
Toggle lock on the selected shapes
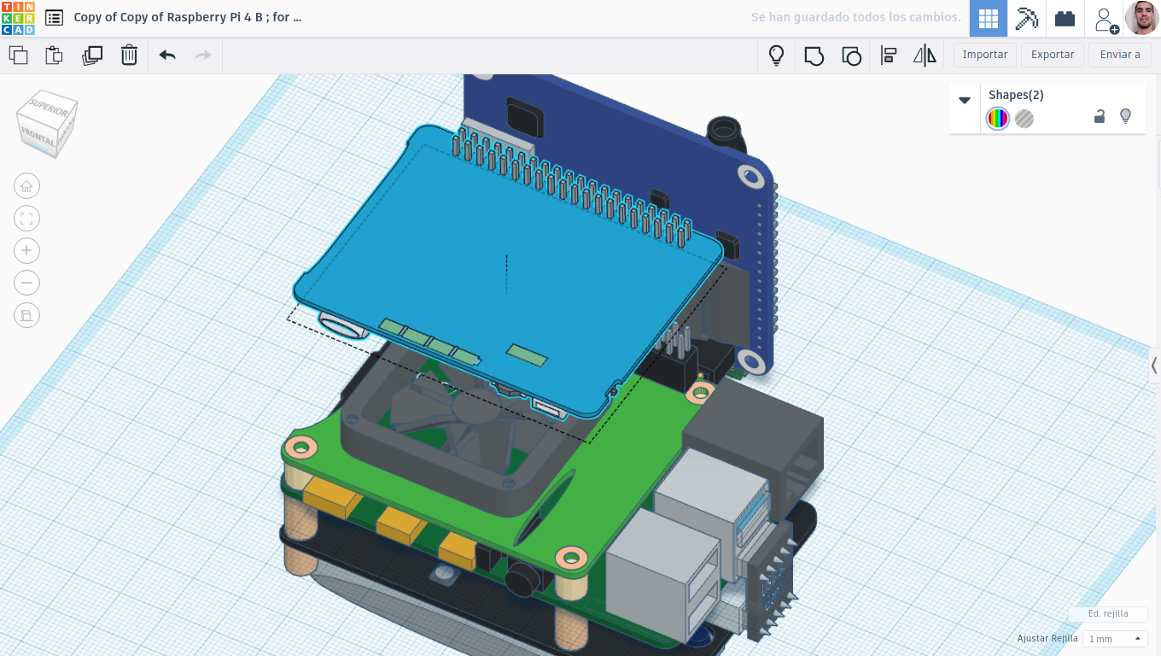tap(1100, 116)
